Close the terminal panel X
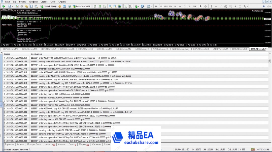 pos(1,53)
